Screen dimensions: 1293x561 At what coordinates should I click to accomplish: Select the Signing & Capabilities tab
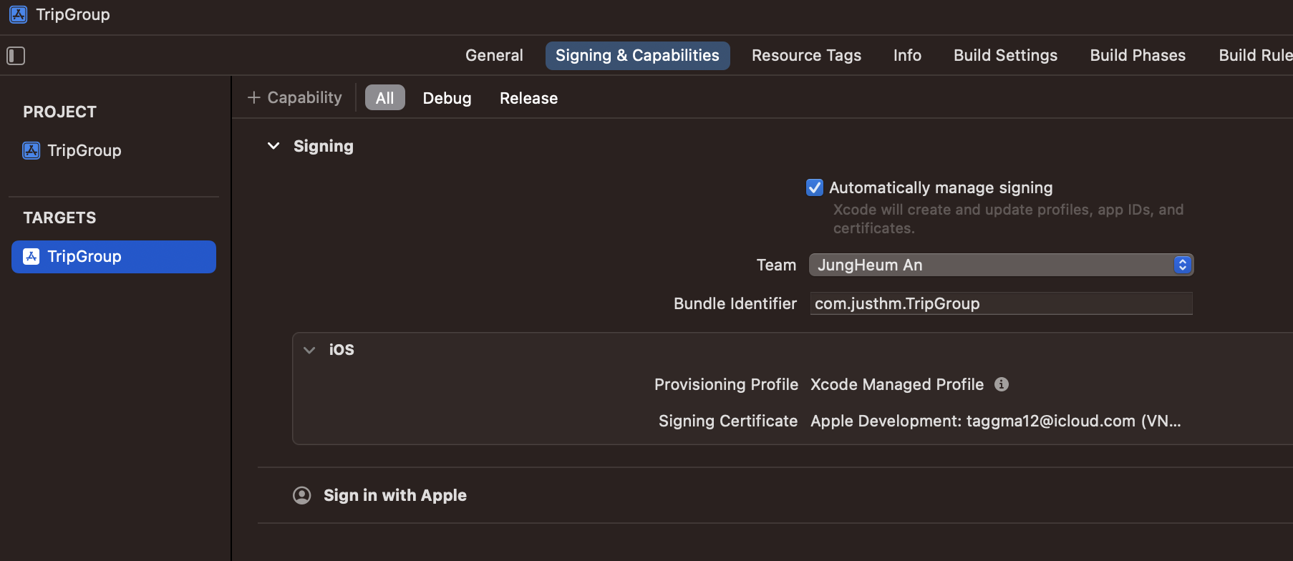click(637, 56)
